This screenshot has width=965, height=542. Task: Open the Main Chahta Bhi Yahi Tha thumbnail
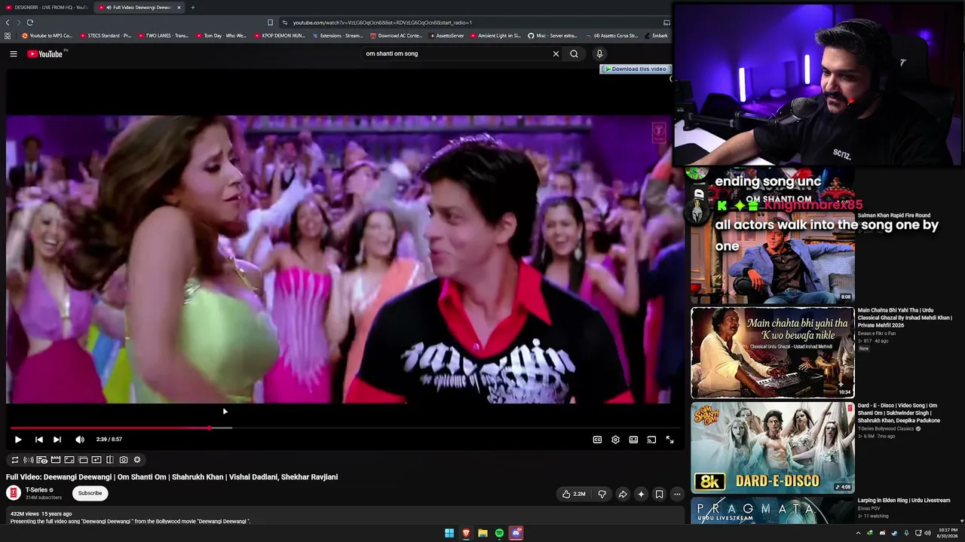tap(773, 352)
